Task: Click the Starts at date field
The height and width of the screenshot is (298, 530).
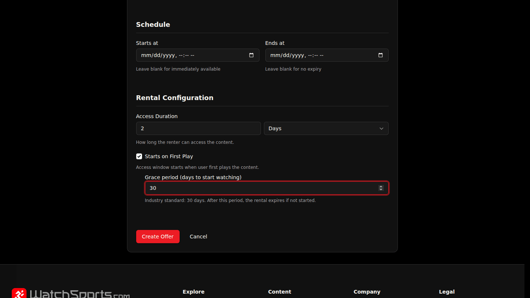Action: [x=198, y=55]
